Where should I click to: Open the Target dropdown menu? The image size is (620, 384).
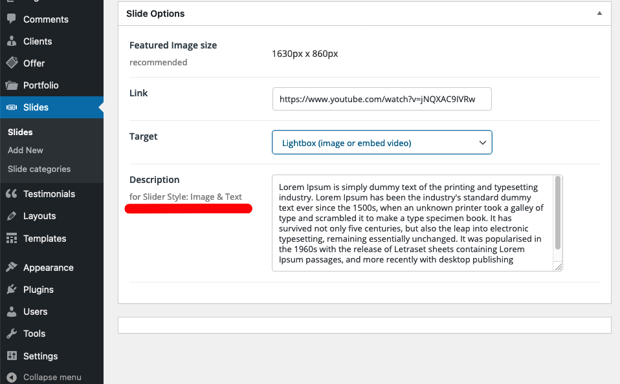382,142
